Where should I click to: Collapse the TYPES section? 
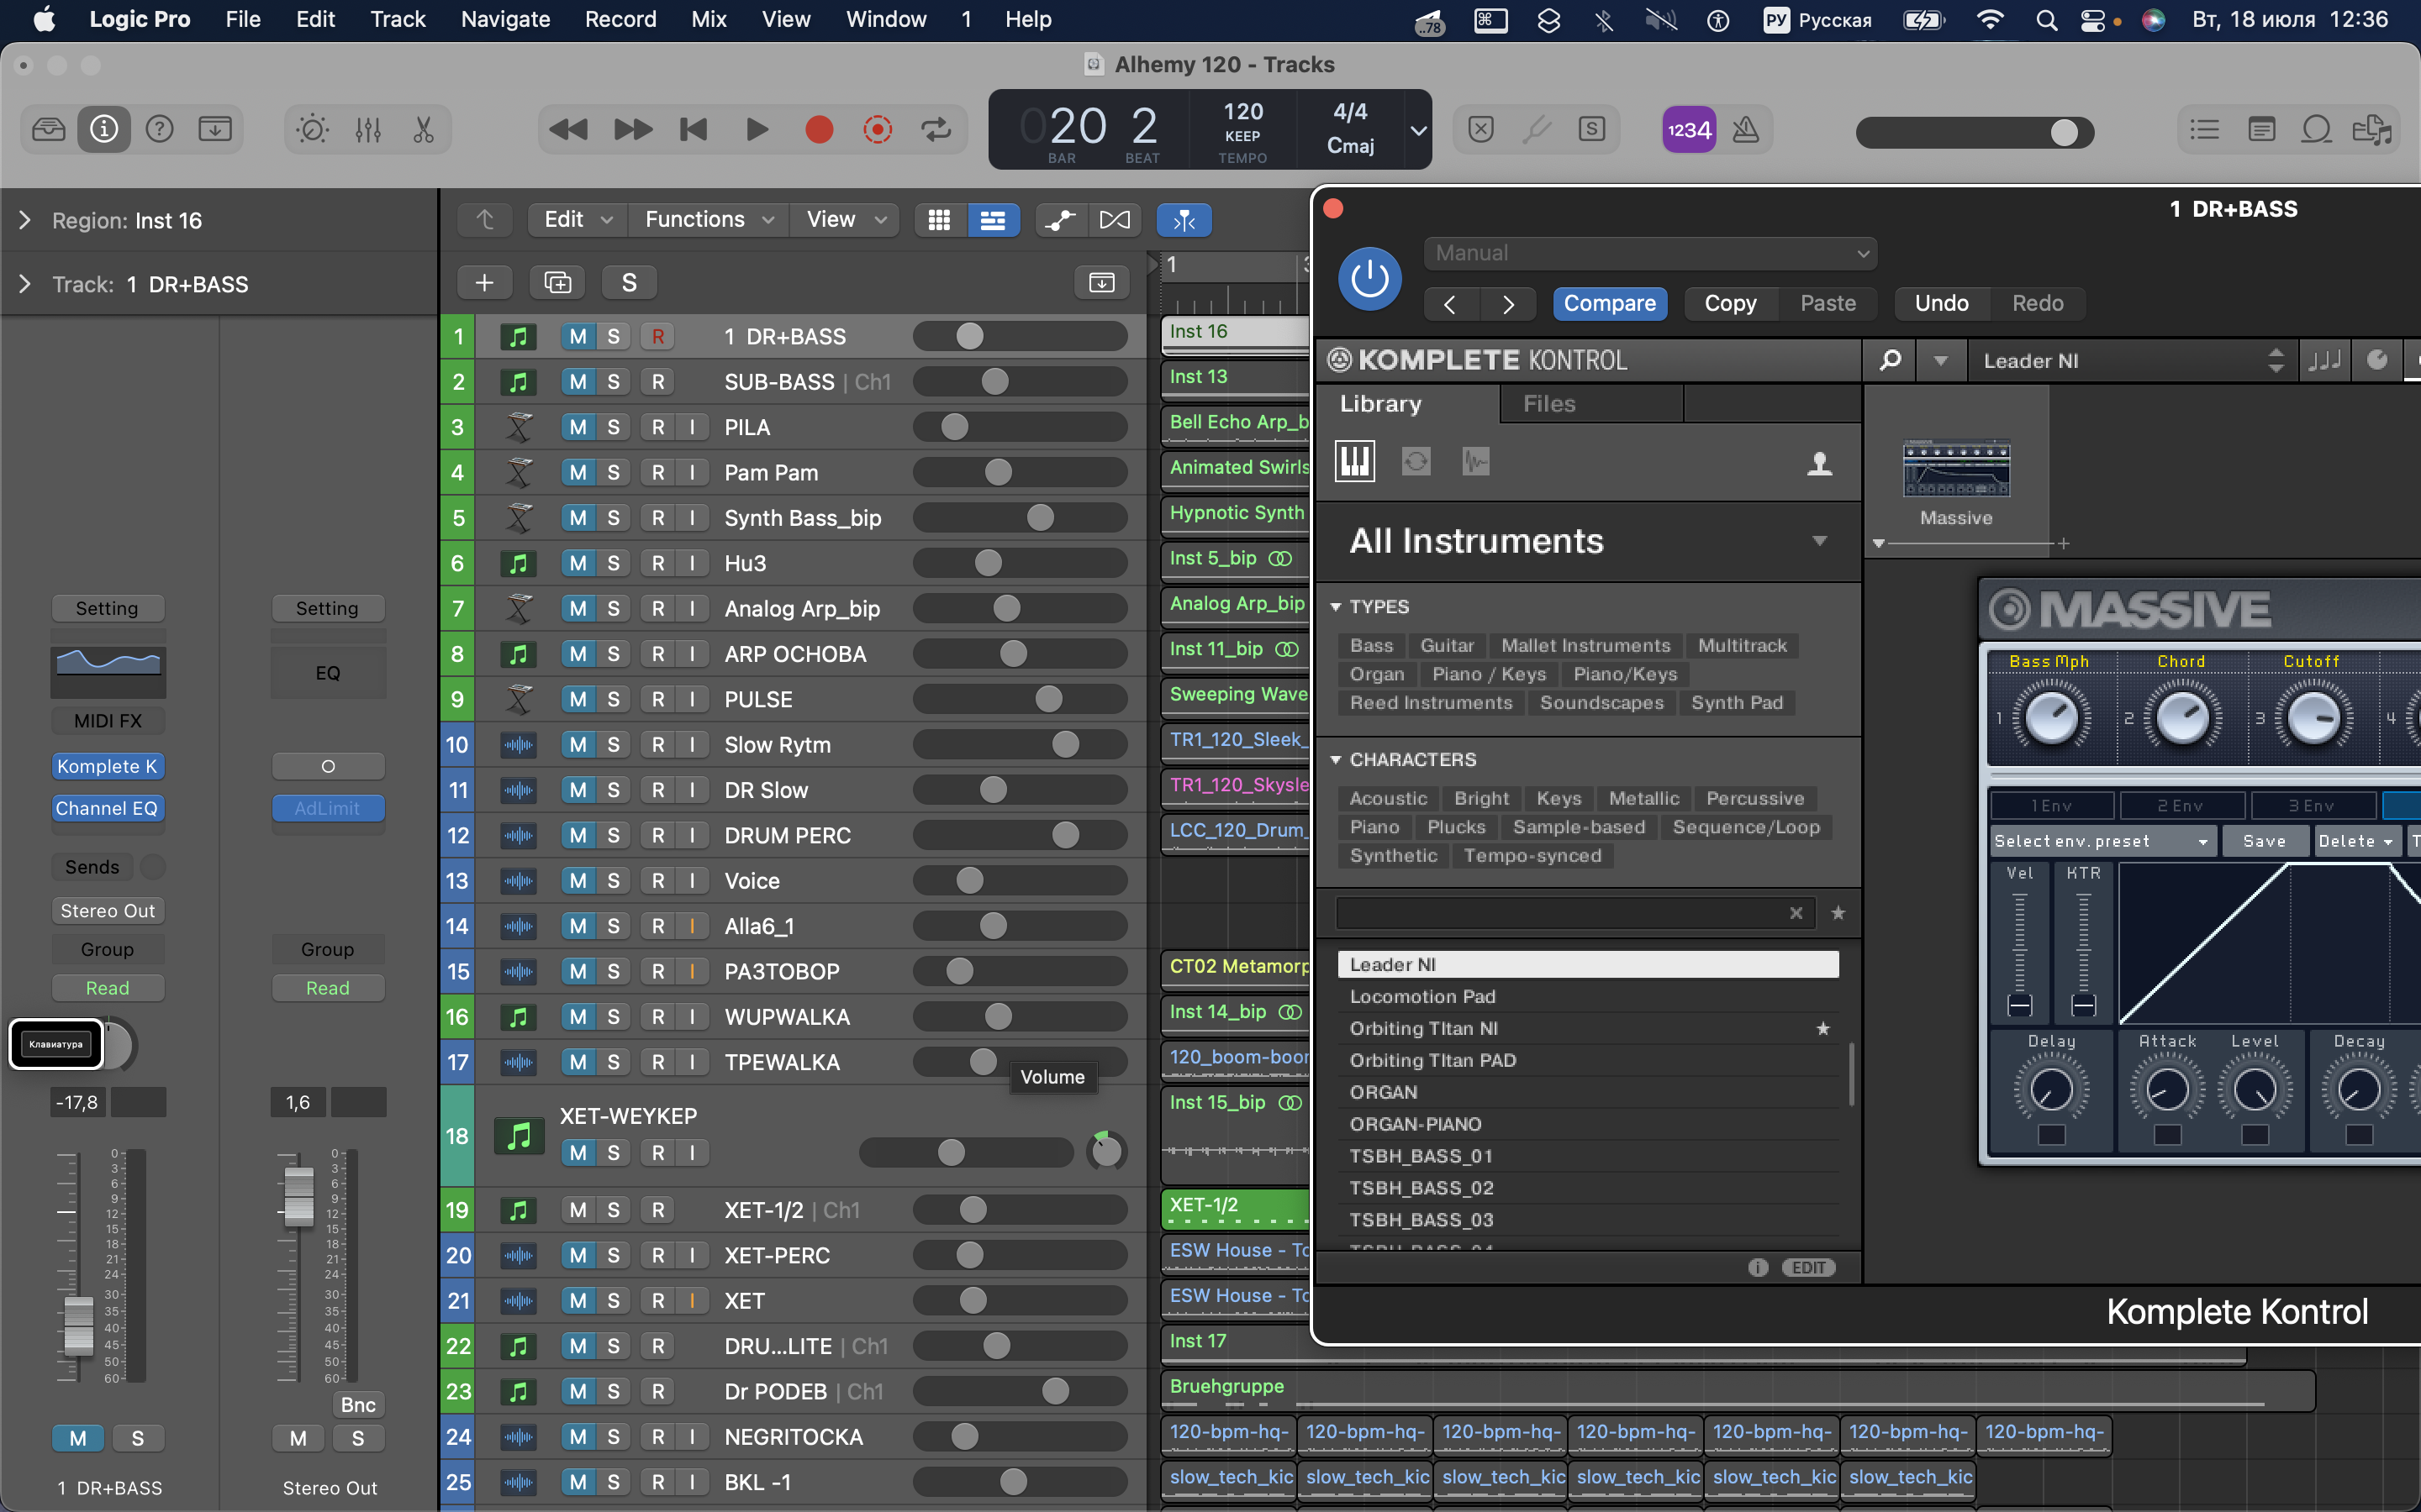pyautogui.click(x=1336, y=607)
